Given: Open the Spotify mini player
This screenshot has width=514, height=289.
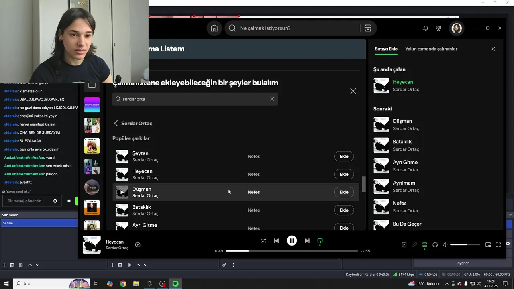Looking at the screenshot, I should coord(488,245).
